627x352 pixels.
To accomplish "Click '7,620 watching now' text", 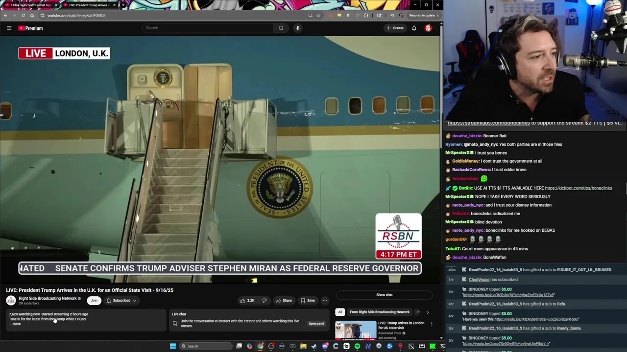I will (x=24, y=314).
